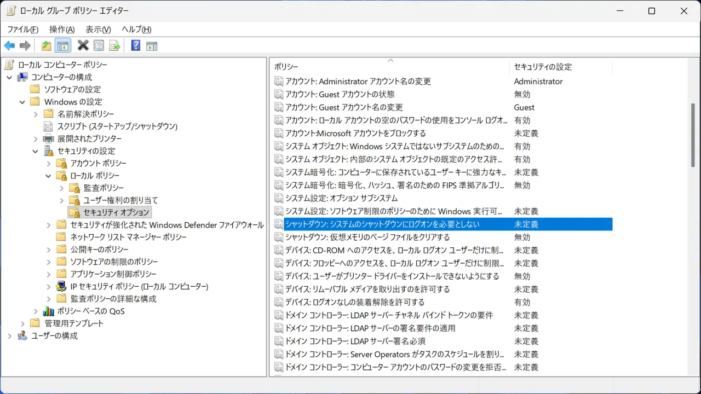Open the 表示(V) menu
The image size is (701, 394).
point(98,30)
